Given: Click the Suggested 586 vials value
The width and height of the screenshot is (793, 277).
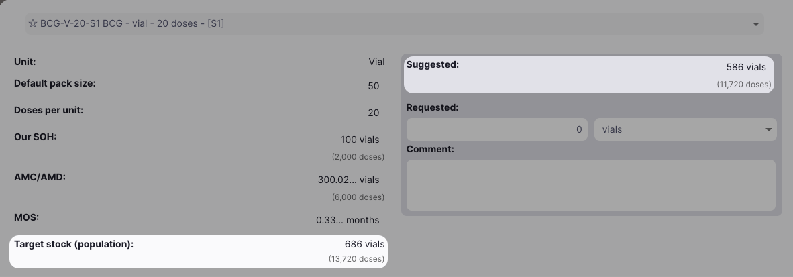Looking at the screenshot, I should 745,67.
